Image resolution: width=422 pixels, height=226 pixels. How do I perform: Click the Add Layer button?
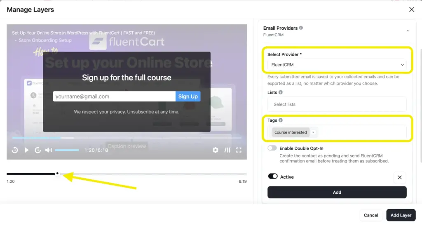click(x=401, y=215)
